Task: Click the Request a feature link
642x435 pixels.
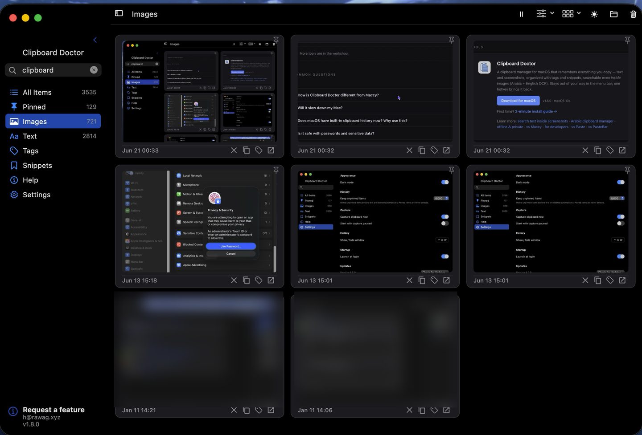Action: (x=53, y=410)
